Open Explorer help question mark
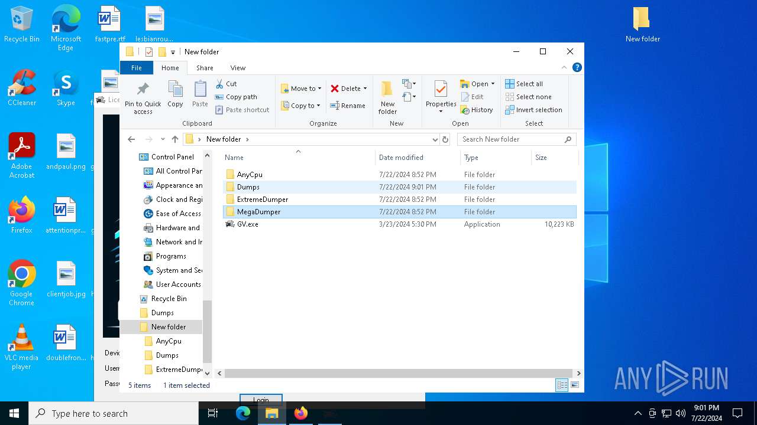 click(577, 67)
